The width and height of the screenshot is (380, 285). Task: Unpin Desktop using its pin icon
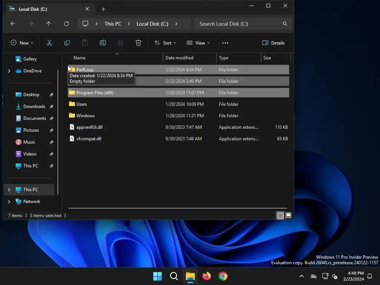[x=51, y=95]
